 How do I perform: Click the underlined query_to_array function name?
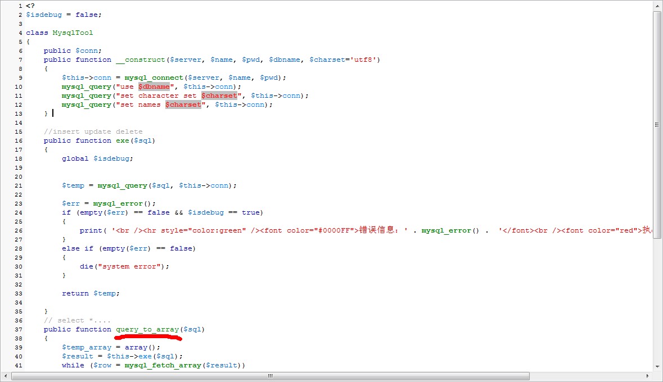coord(147,329)
